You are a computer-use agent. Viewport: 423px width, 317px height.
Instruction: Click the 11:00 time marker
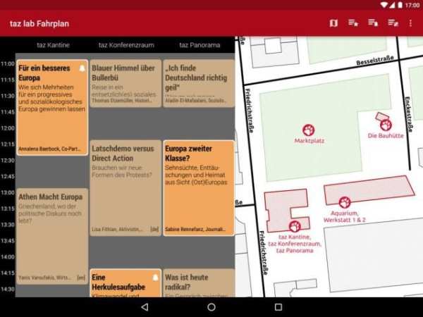click(7, 64)
